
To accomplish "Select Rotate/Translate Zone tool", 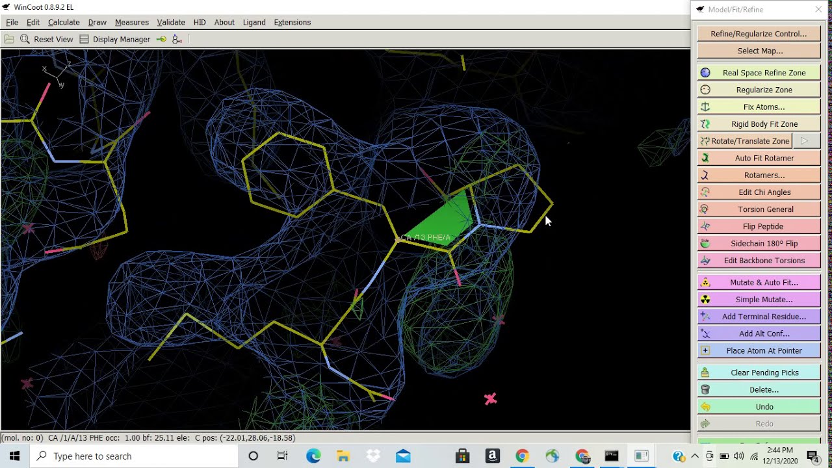I will point(745,141).
